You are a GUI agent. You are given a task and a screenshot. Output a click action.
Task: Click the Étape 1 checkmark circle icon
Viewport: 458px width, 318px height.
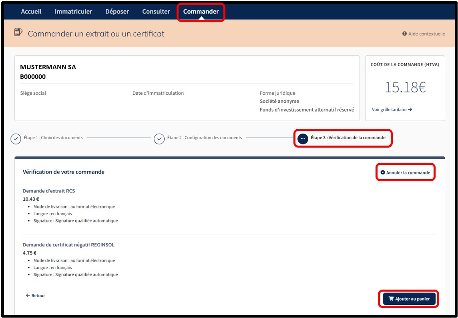16,138
